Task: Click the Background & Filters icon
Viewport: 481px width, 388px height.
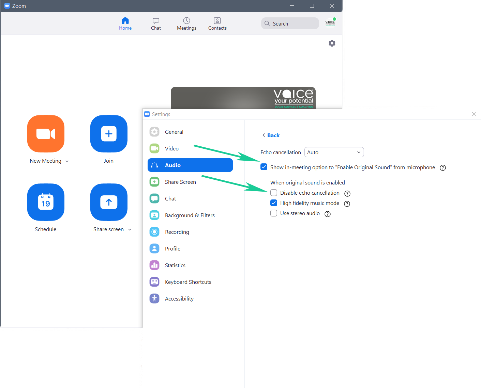Action: point(154,215)
